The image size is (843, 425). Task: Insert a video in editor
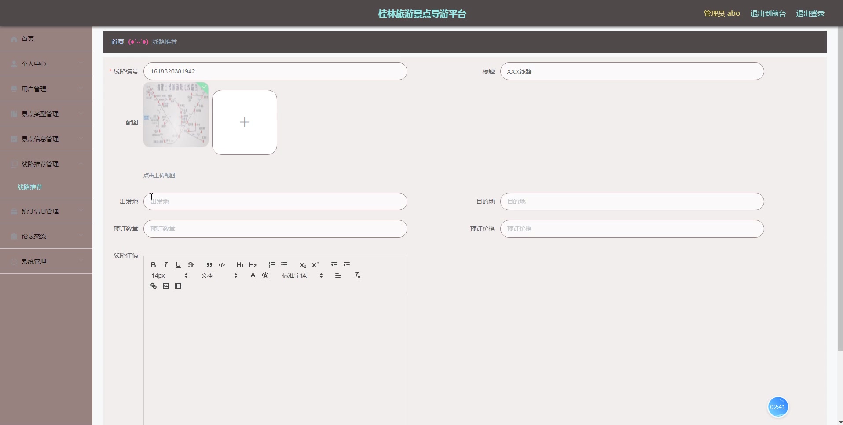[178, 286]
